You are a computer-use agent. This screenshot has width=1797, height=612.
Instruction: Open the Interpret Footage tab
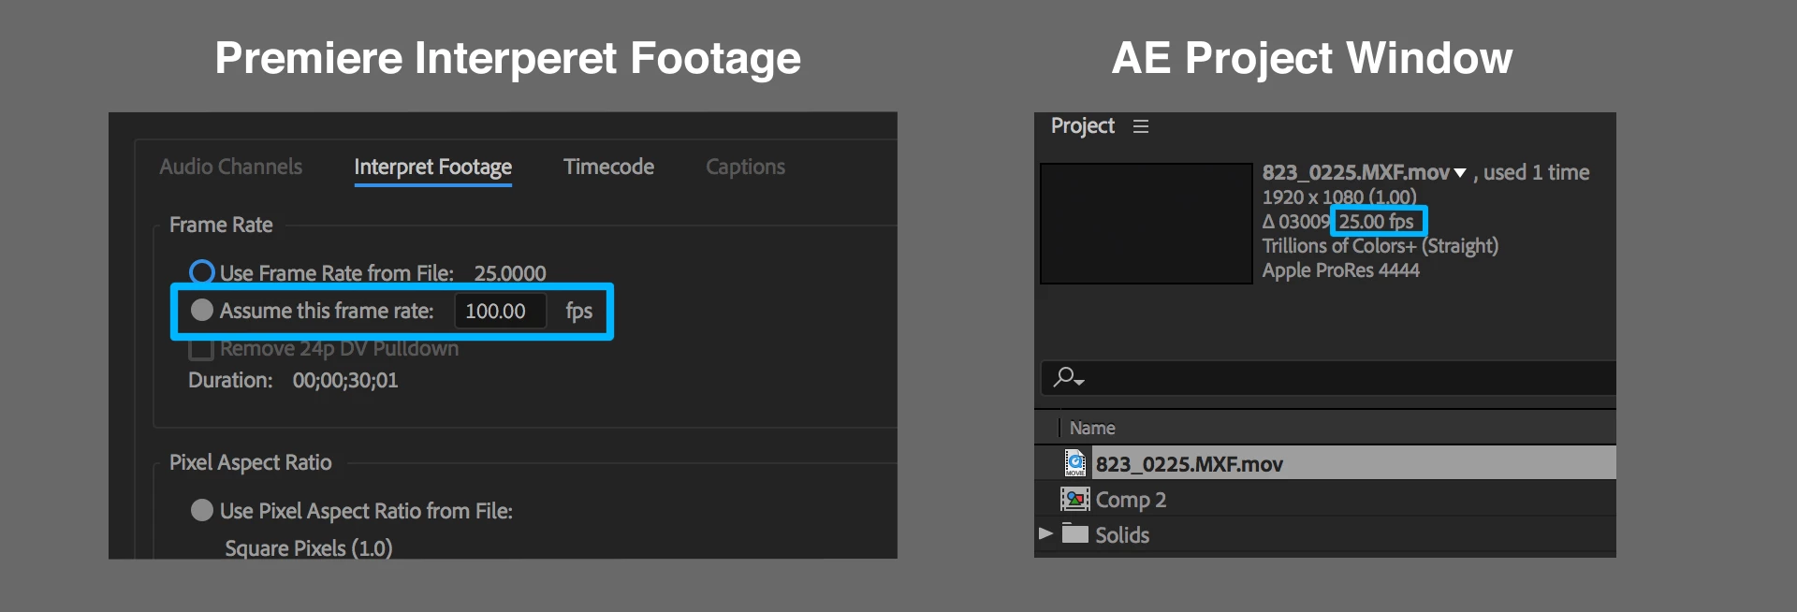pyautogui.click(x=432, y=167)
